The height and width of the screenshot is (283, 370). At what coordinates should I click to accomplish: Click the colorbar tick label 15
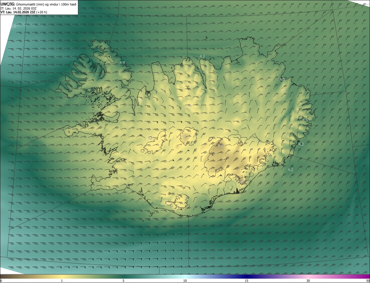click(247, 281)
